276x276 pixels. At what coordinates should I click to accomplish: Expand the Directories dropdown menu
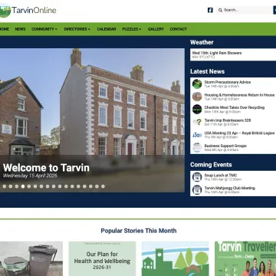(77, 29)
